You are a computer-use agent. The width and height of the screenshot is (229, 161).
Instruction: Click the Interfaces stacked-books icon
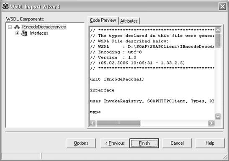click(x=24, y=33)
